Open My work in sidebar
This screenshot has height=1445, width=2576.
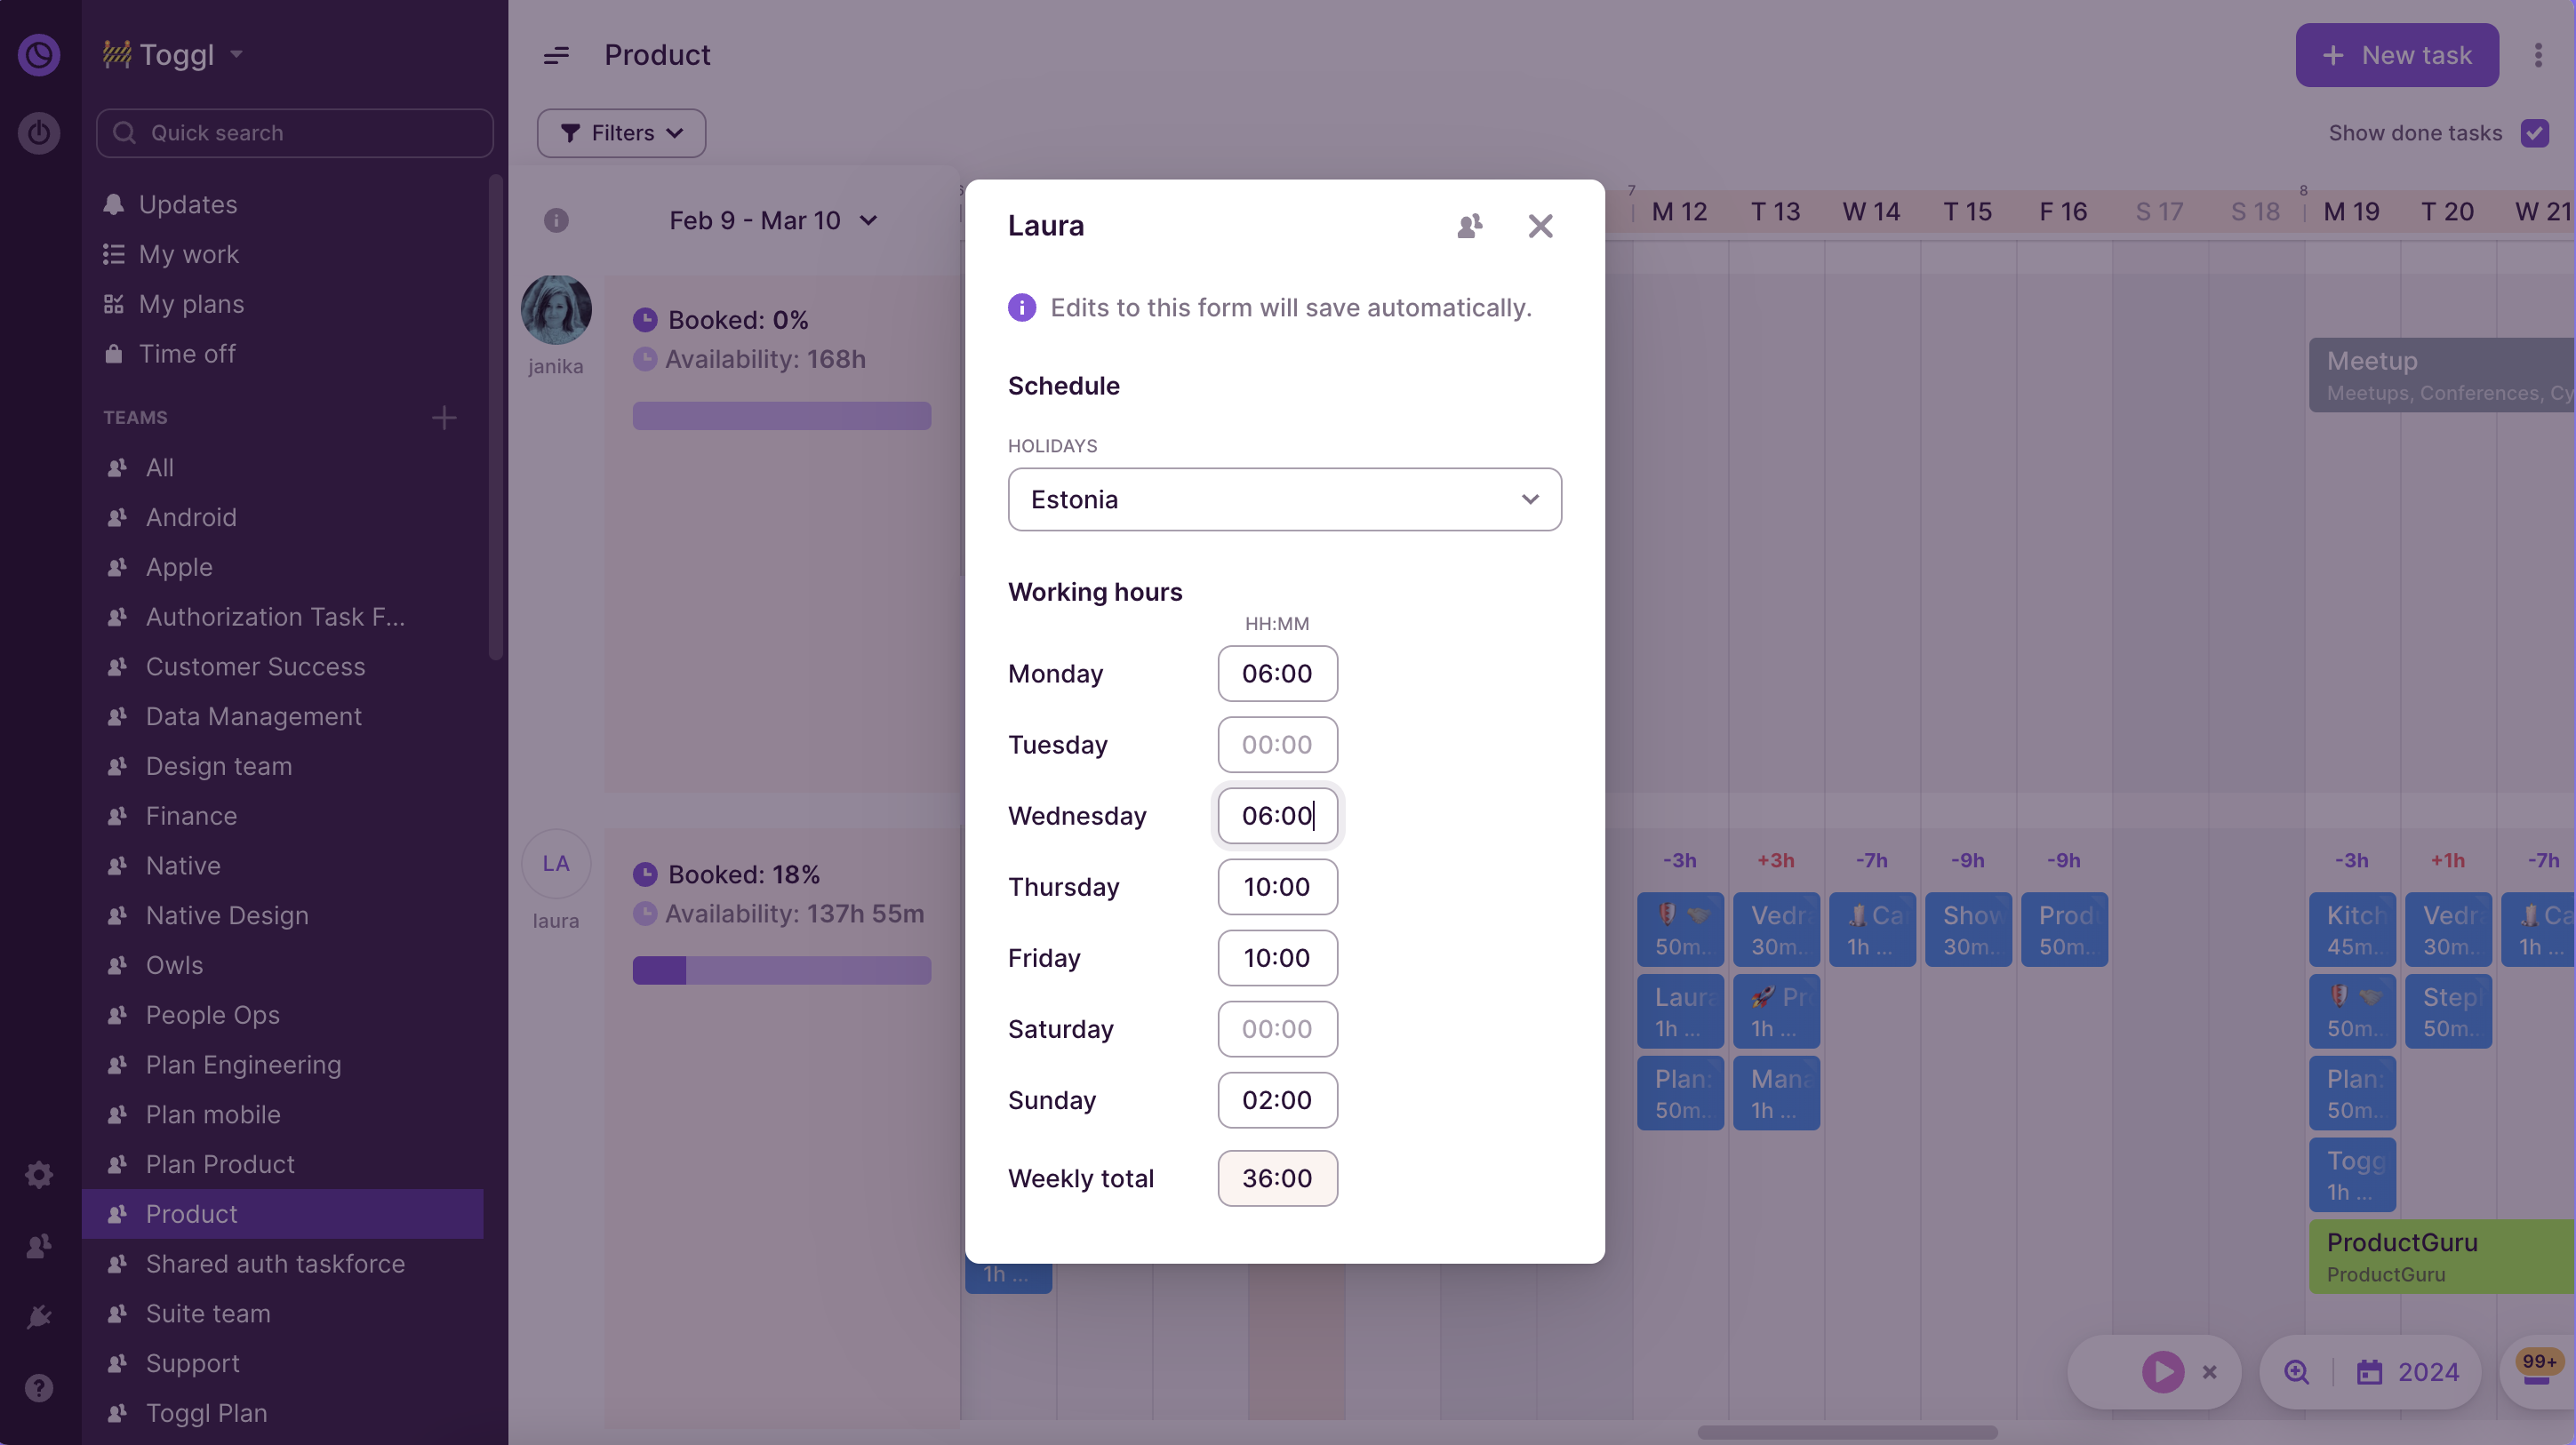point(188,254)
